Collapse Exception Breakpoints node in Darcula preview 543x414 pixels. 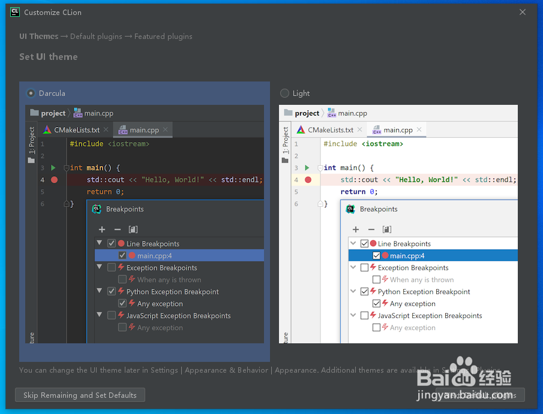[x=100, y=267]
